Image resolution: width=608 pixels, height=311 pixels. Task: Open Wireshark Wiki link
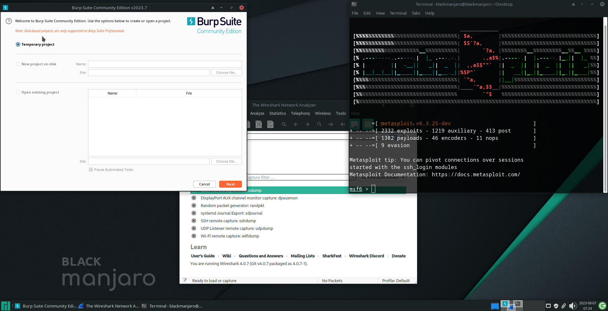(x=227, y=256)
